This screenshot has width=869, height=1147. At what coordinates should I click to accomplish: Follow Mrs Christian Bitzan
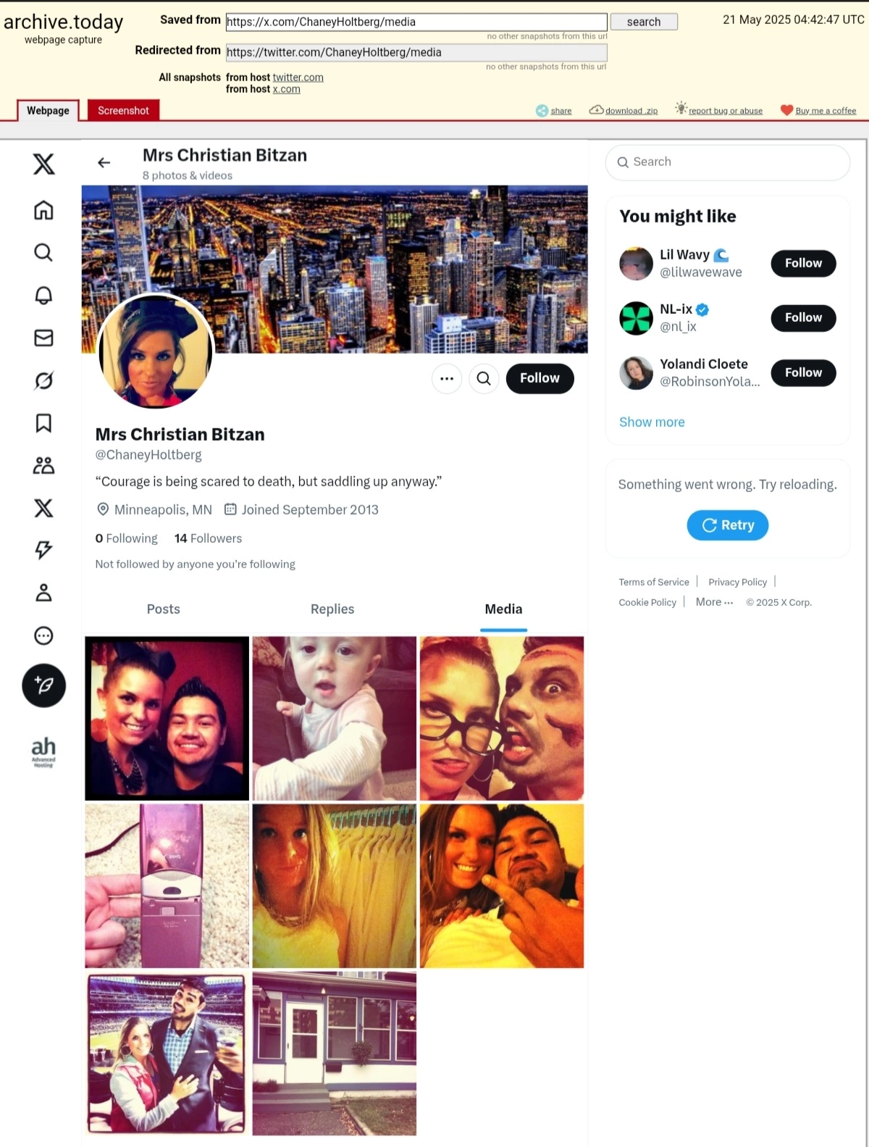coord(540,378)
